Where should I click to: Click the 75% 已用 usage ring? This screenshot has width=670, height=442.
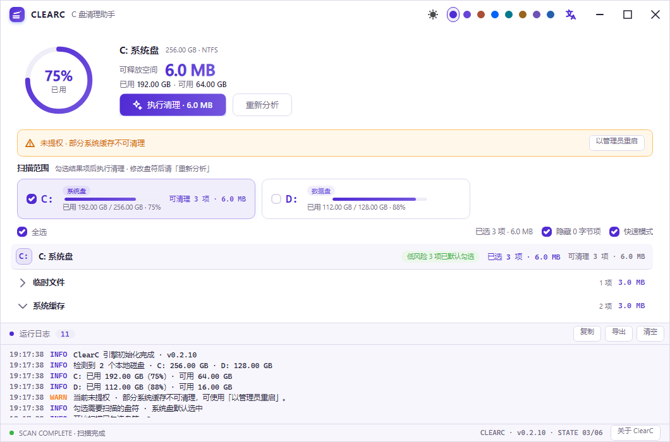tap(59, 80)
